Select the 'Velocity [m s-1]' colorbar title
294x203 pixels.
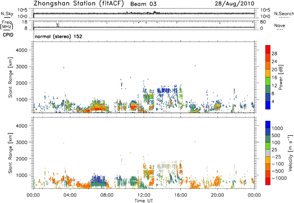pos(290,153)
